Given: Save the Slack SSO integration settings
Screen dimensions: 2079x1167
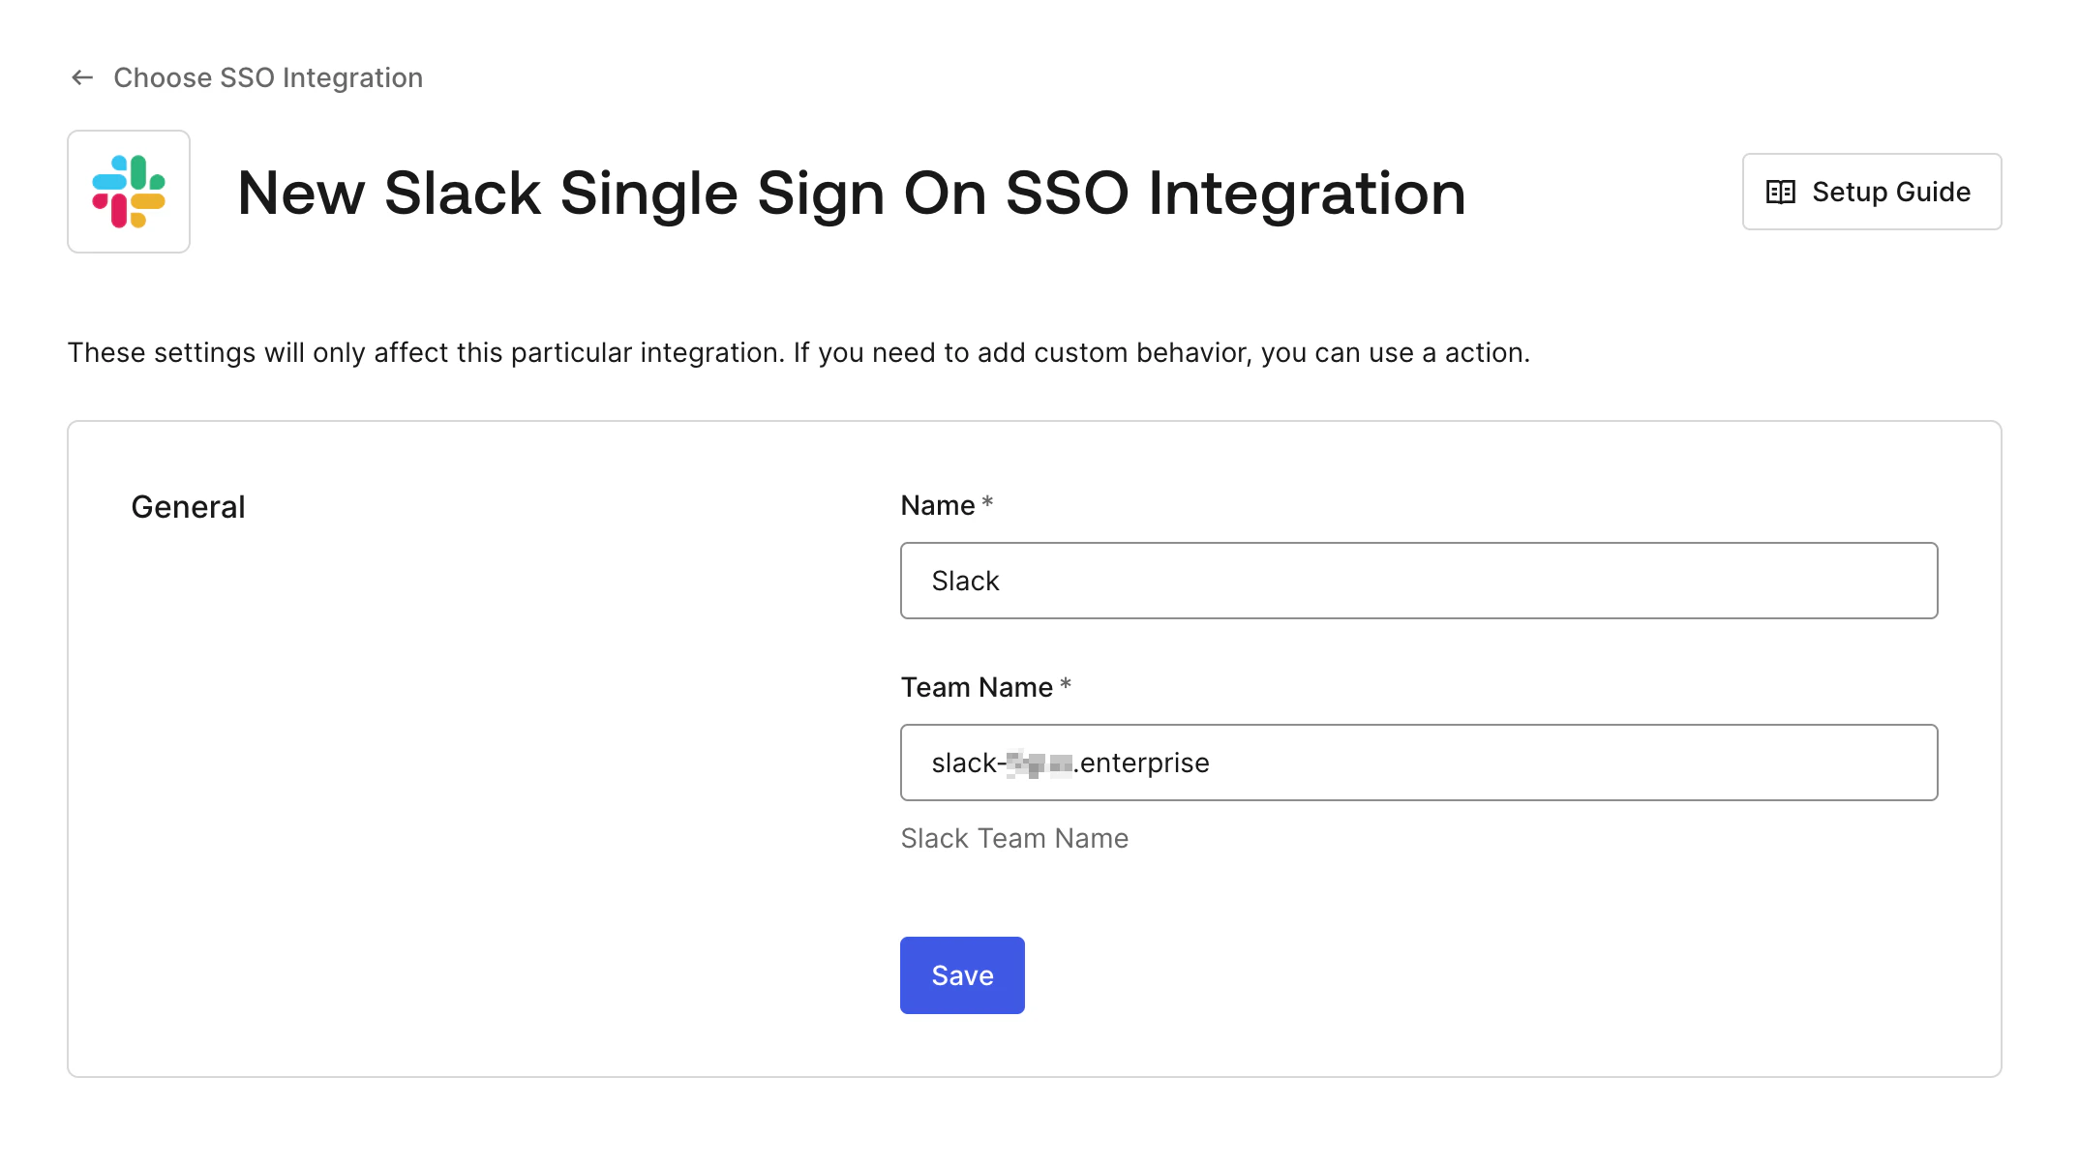Looking at the screenshot, I should 961,974.
